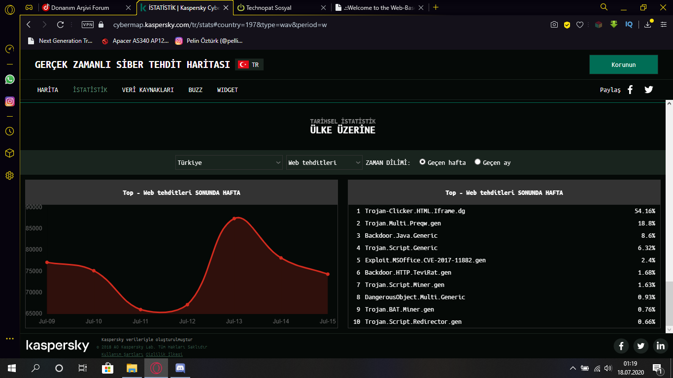Open Discord from the taskbar
Image resolution: width=673 pixels, height=378 pixels.
(180, 368)
